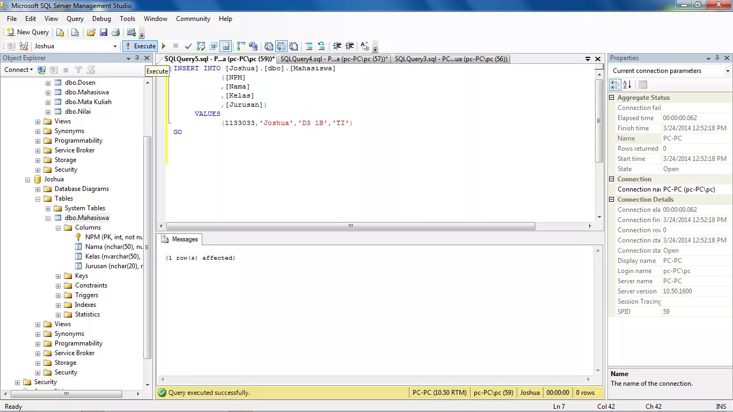733x412 pixels.
Task: Click the Properties Pages icon
Action: click(x=643, y=85)
